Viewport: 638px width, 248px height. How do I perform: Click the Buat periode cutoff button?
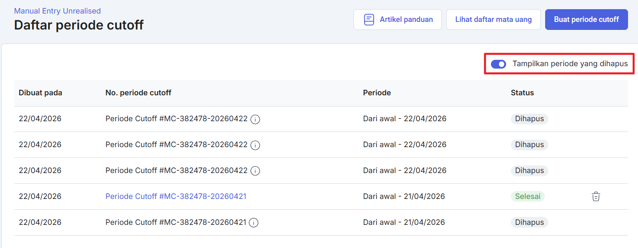pyautogui.click(x=586, y=20)
